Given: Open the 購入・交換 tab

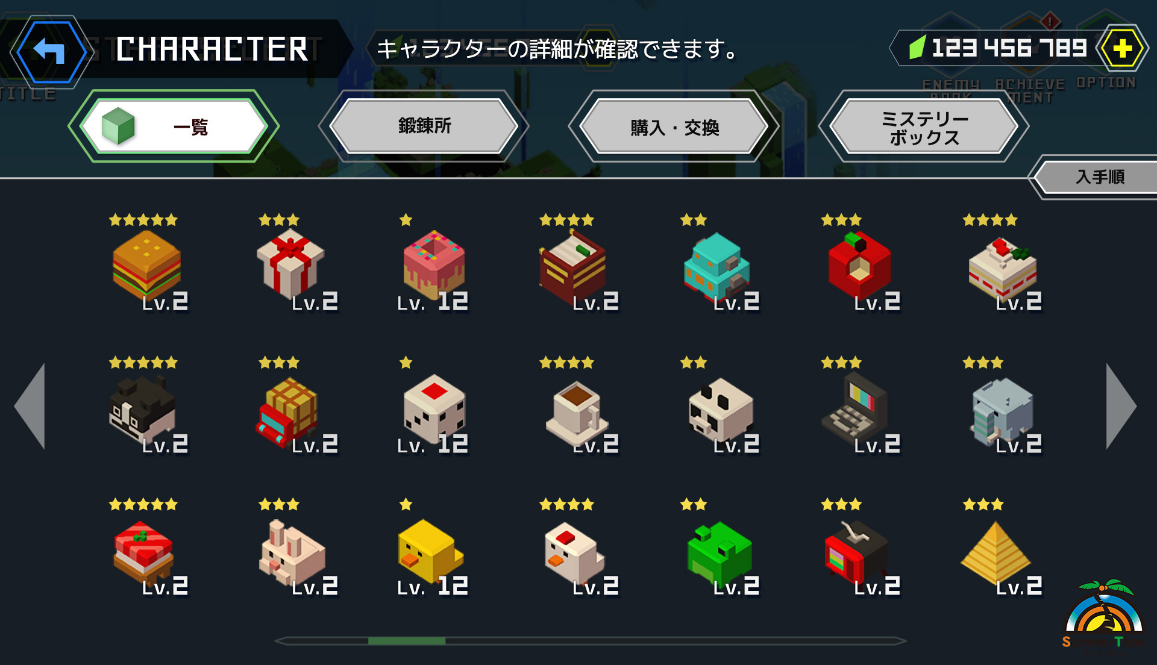Looking at the screenshot, I should click(x=674, y=126).
